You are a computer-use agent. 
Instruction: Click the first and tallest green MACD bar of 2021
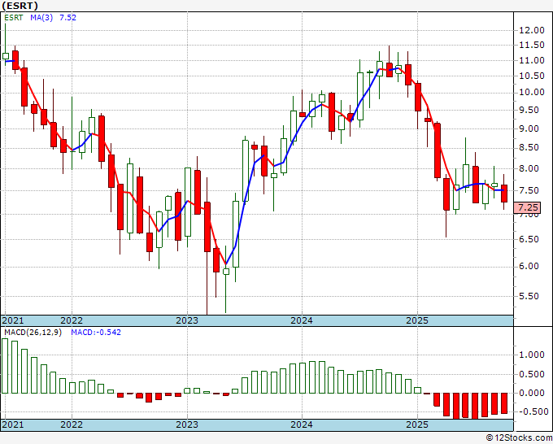[x=5, y=366]
